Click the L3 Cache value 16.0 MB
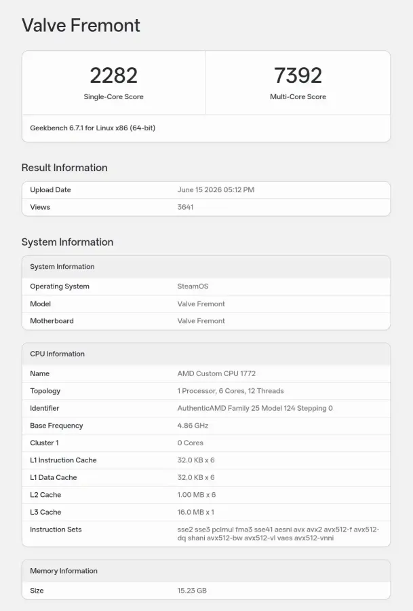Image resolution: width=413 pixels, height=611 pixels. (196, 512)
